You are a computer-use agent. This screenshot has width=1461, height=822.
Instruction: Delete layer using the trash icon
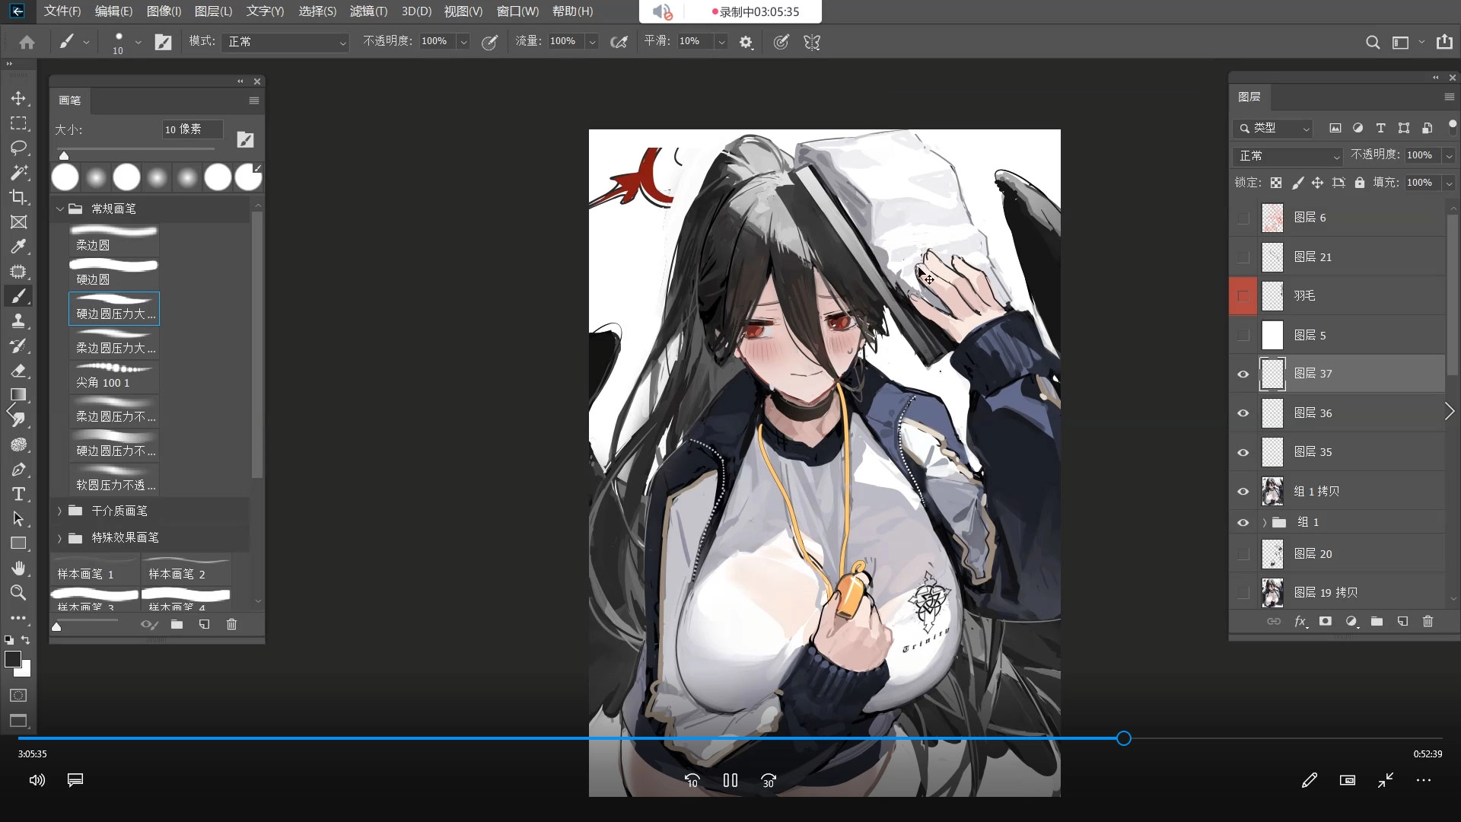tap(1428, 622)
